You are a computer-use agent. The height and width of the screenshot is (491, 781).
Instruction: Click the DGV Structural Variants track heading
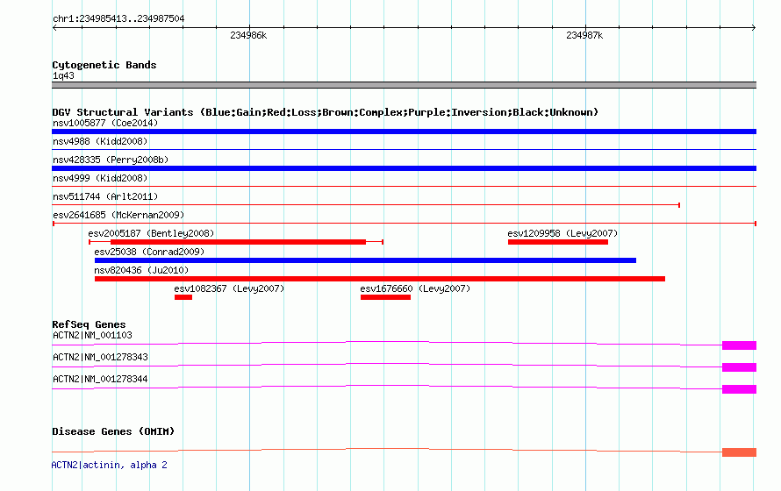point(326,112)
